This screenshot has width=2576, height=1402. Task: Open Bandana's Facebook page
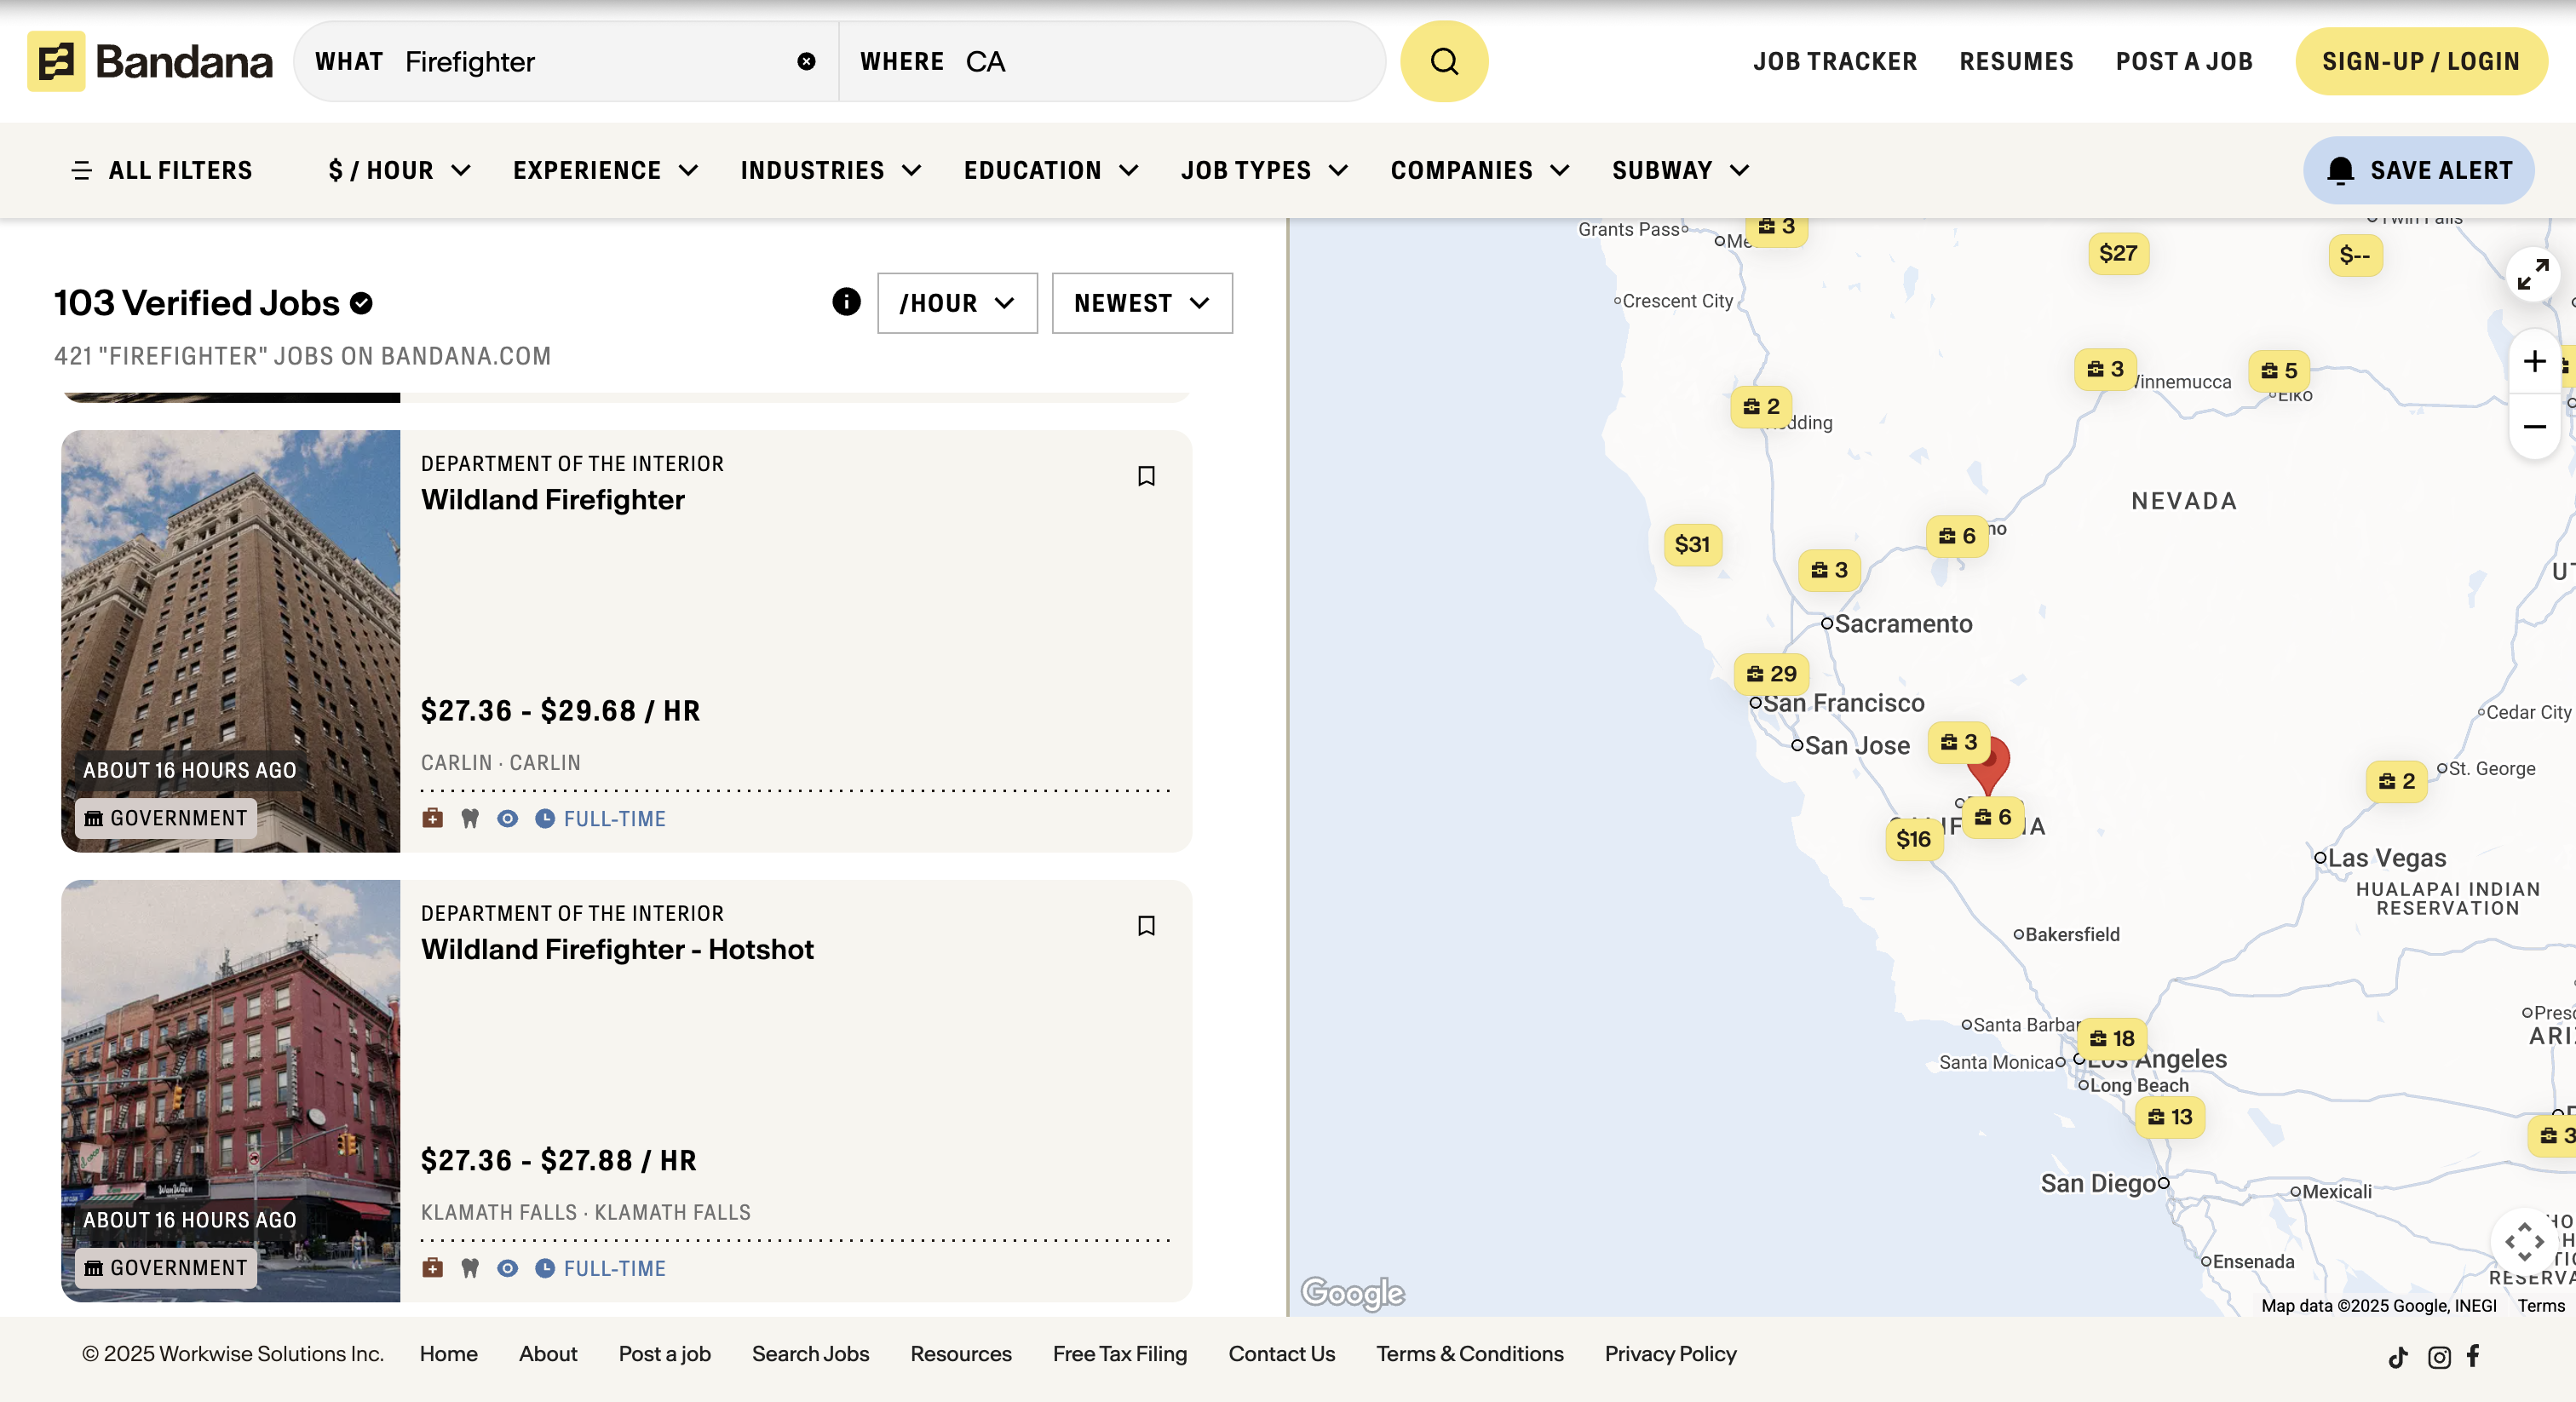(x=2473, y=1356)
